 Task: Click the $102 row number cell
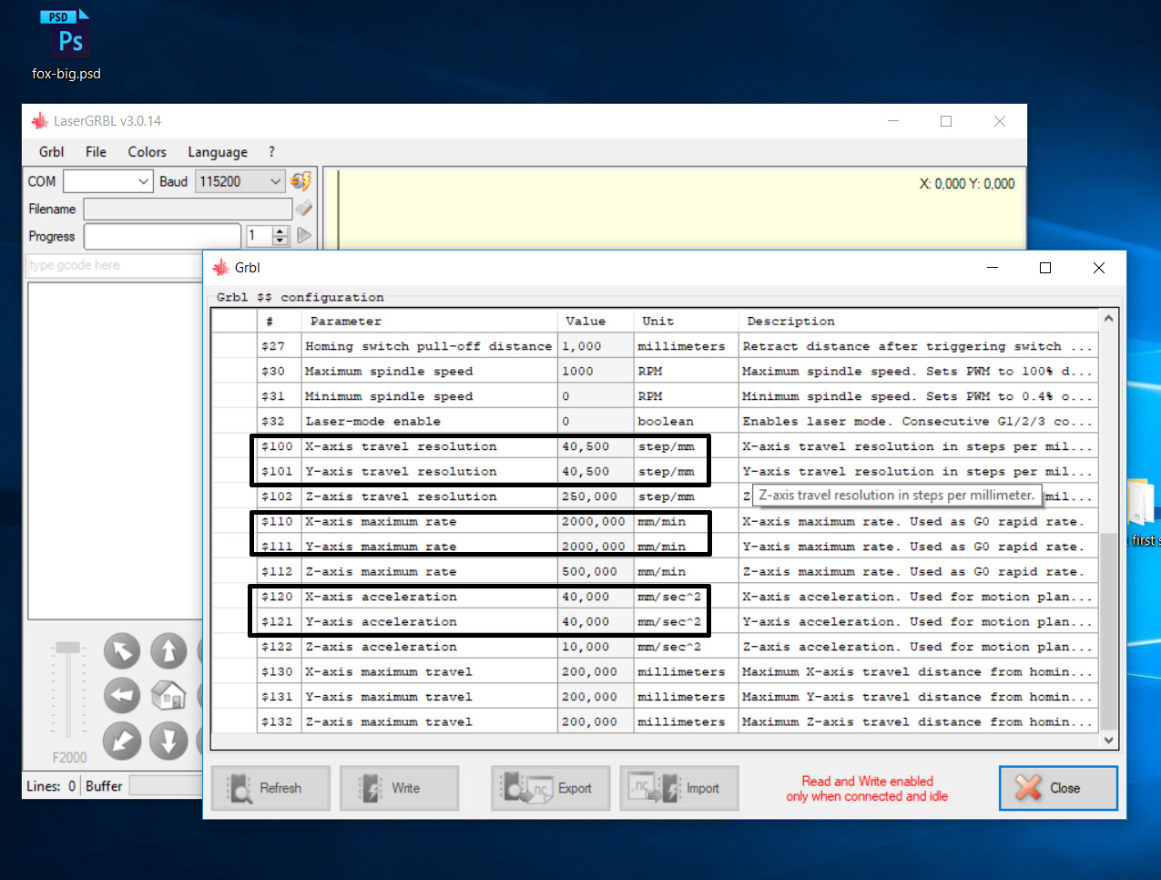pyautogui.click(x=277, y=496)
